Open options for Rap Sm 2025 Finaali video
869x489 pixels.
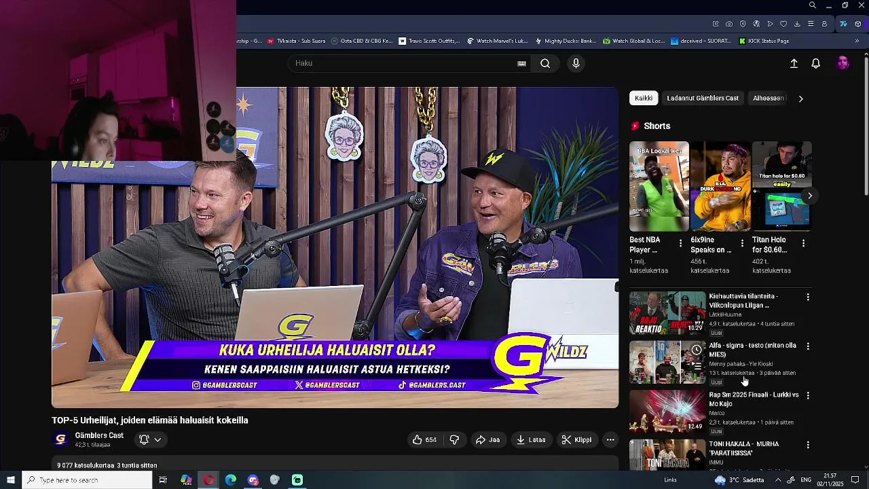(808, 395)
